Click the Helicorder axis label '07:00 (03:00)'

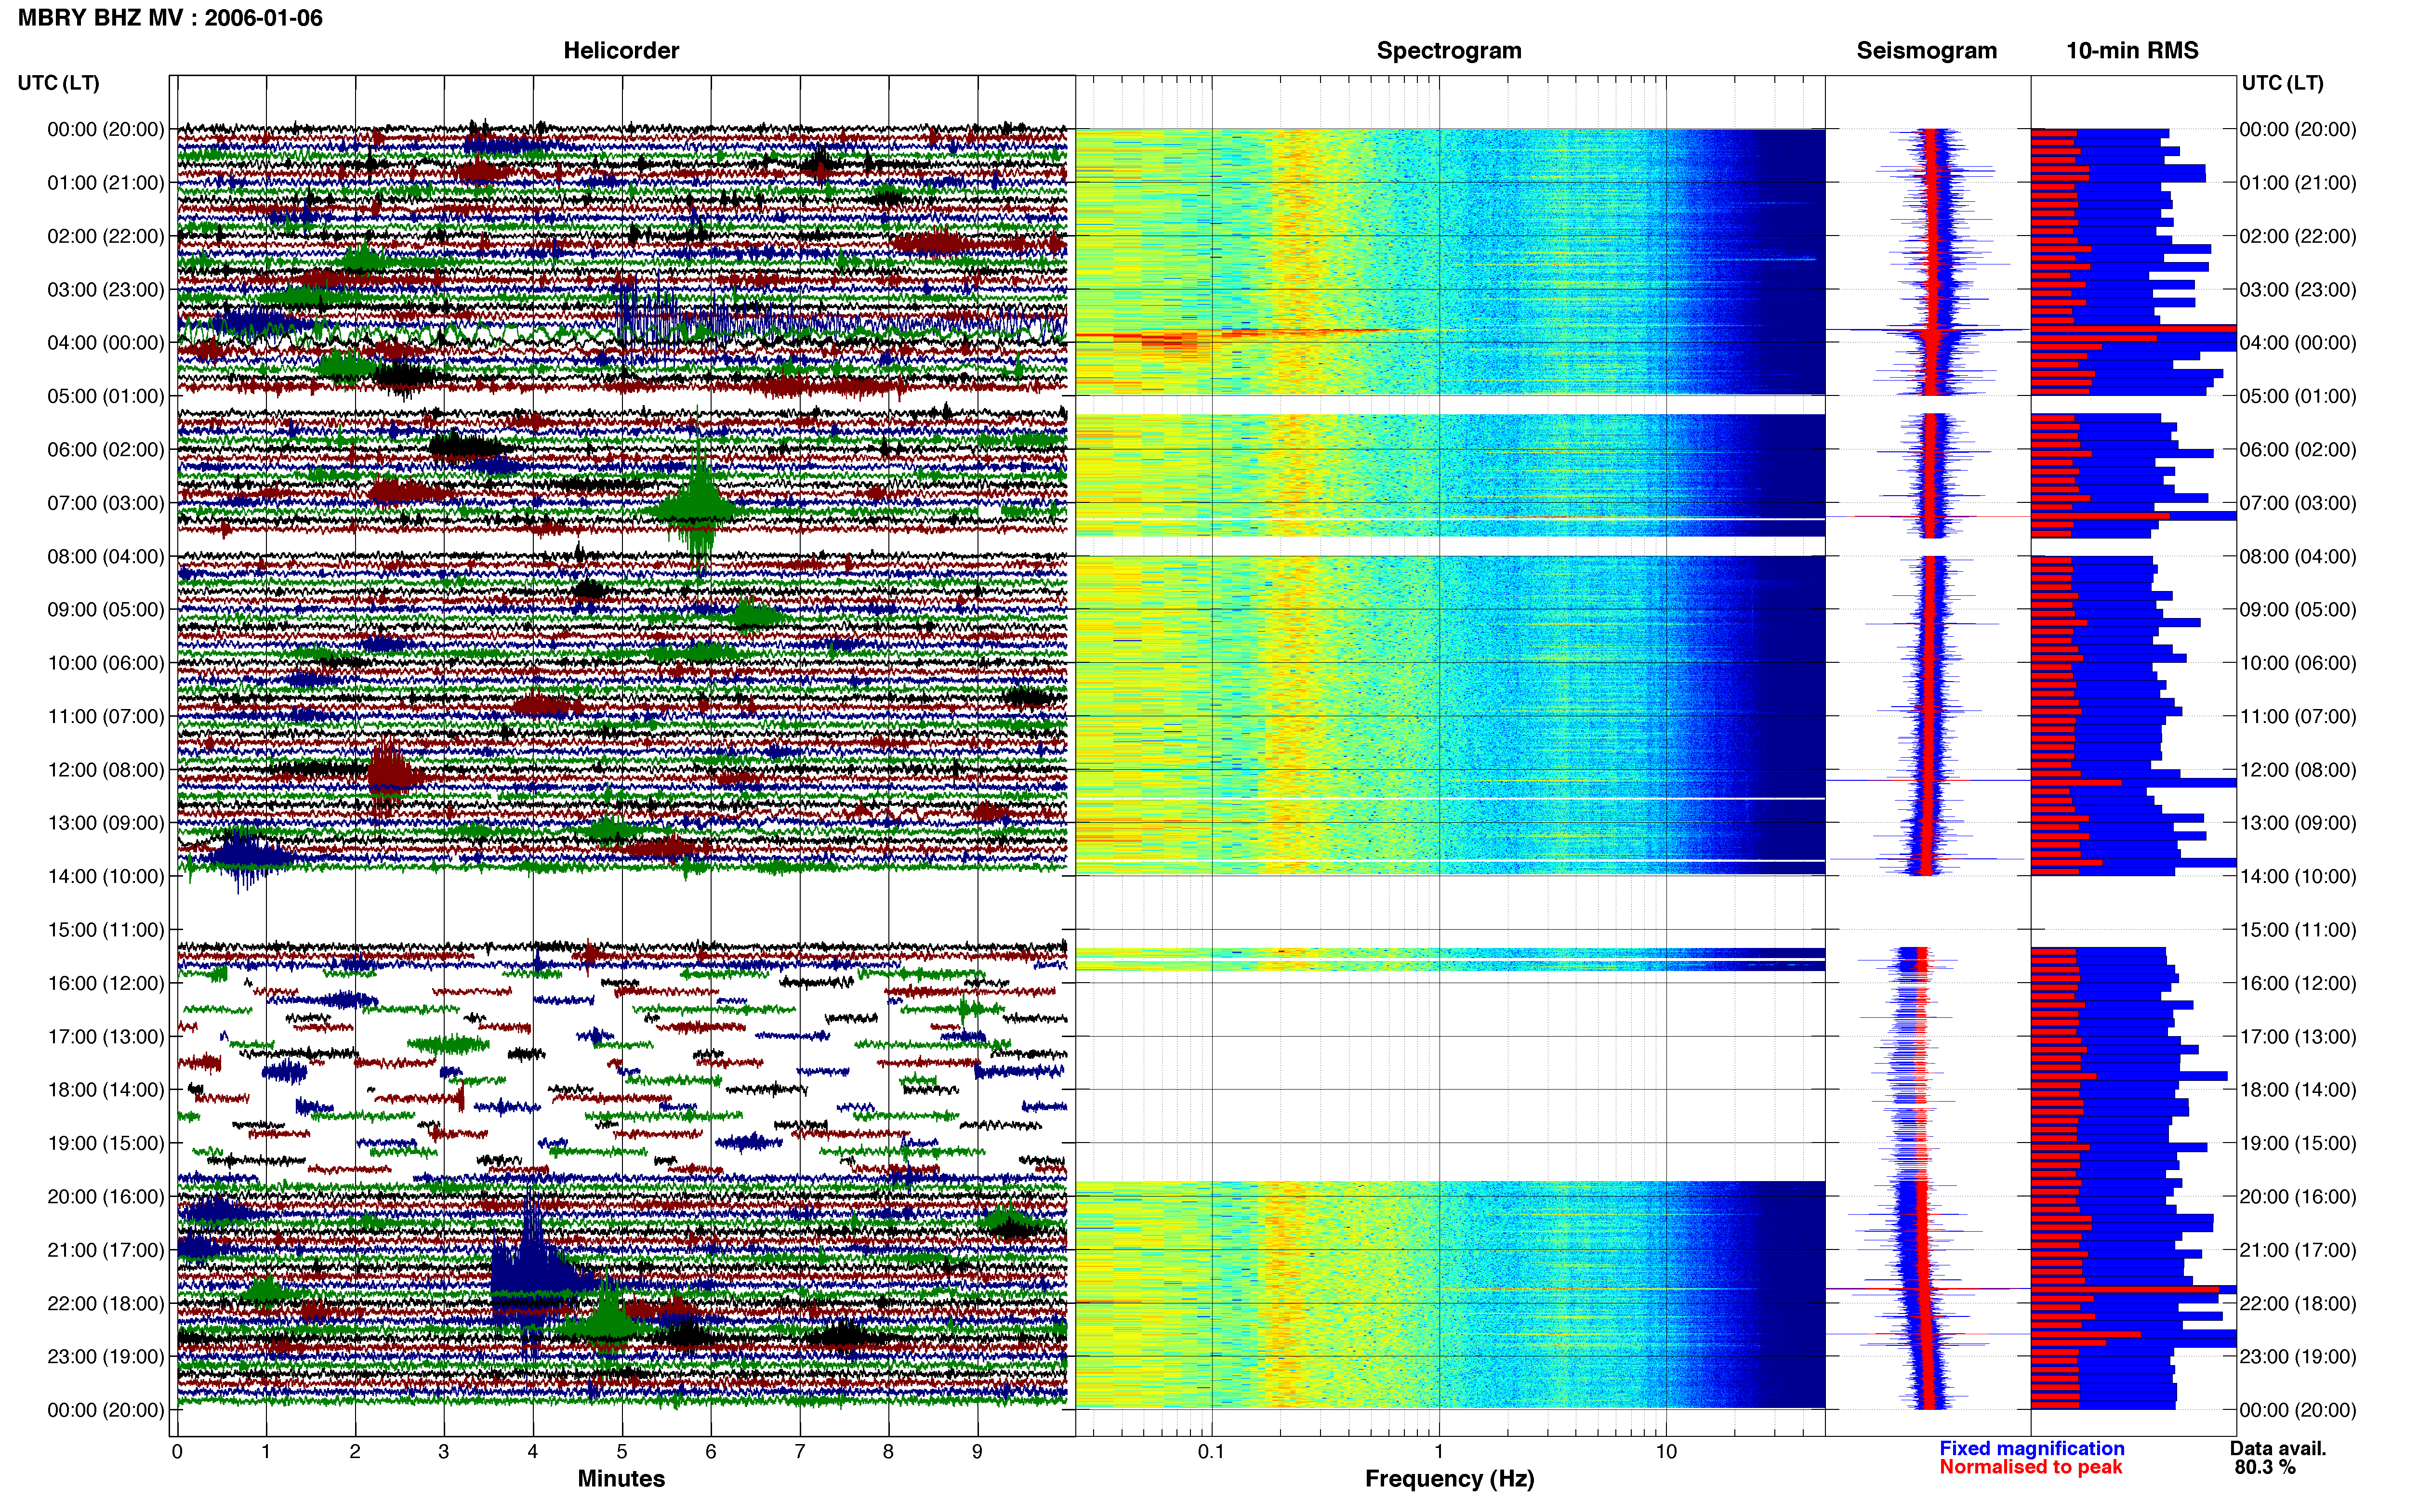106,503
